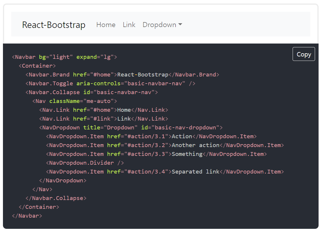Click the React-Bootstrap brand link
This screenshot has width=323, height=235.
pyautogui.click(x=54, y=25)
